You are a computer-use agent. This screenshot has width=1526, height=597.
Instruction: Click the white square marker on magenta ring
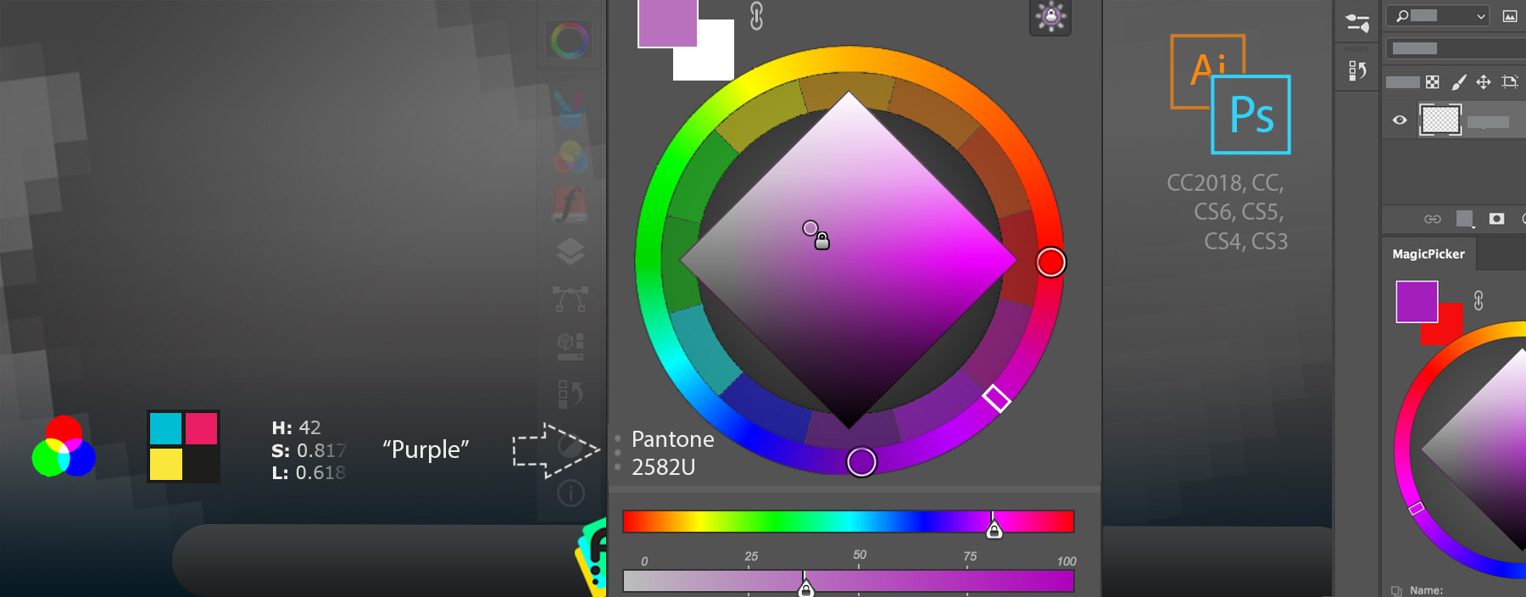pos(996,398)
